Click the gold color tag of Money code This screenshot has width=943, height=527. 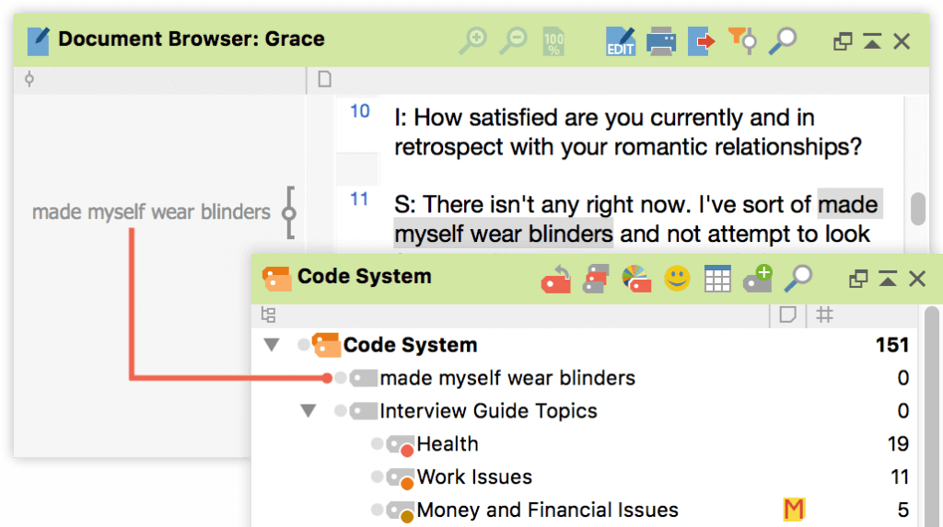tap(407, 516)
